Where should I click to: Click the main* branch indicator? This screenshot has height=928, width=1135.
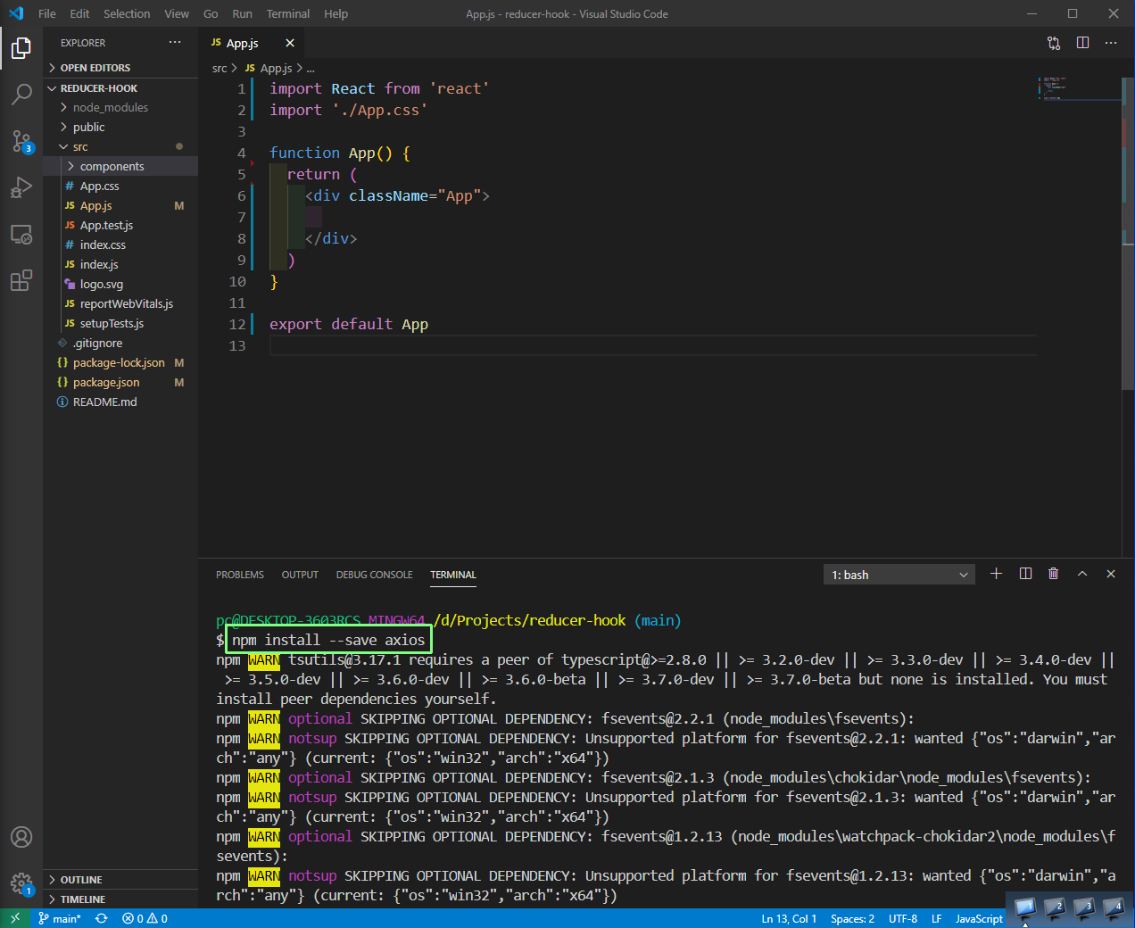tap(60, 918)
